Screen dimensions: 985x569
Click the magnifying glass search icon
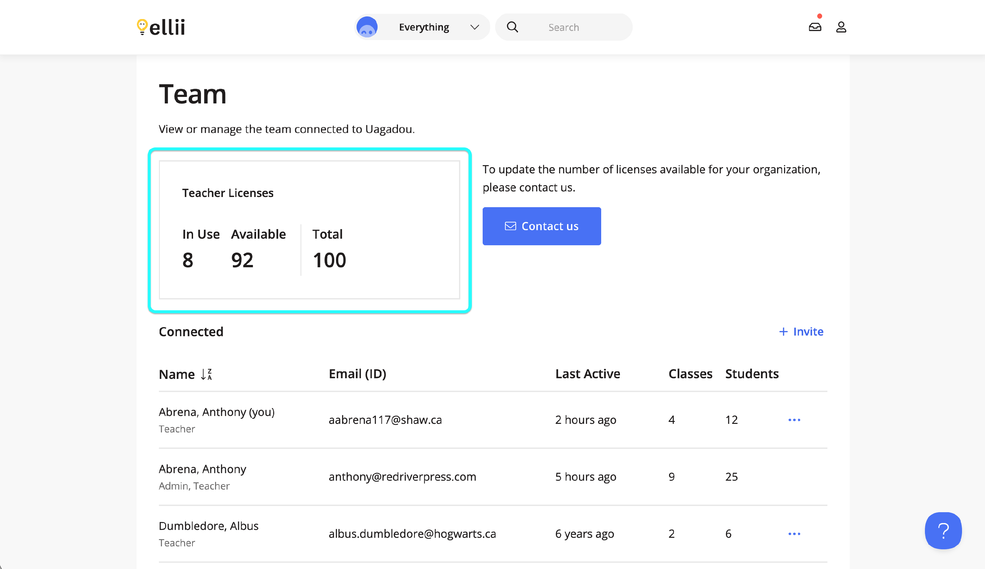click(x=512, y=27)
